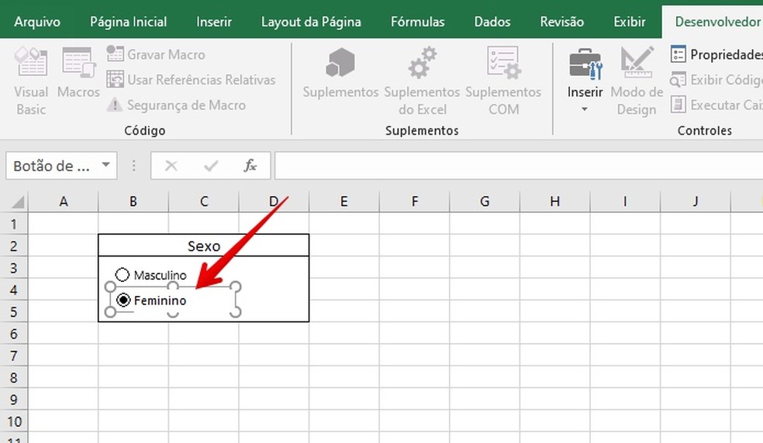Select column H header
Screen dimensions: 763x443
[x=554, y=201]
